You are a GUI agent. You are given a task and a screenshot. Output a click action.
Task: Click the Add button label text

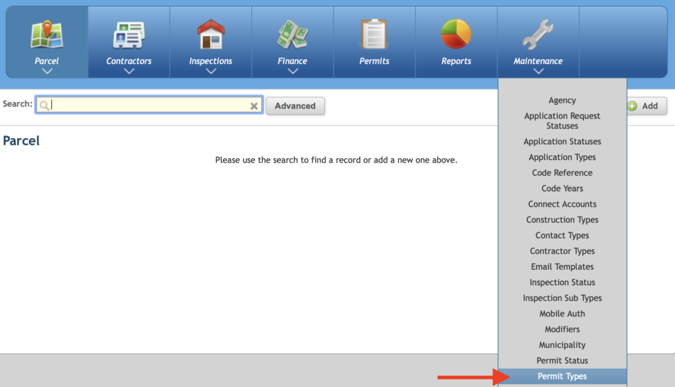pyautogui.click(x=650, y=106)
